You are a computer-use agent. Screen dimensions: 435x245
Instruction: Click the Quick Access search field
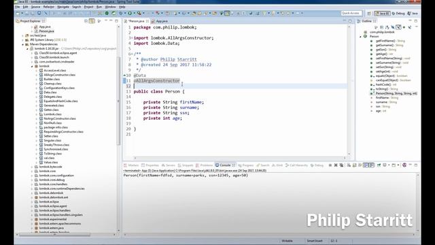click(x=351, y=13)
